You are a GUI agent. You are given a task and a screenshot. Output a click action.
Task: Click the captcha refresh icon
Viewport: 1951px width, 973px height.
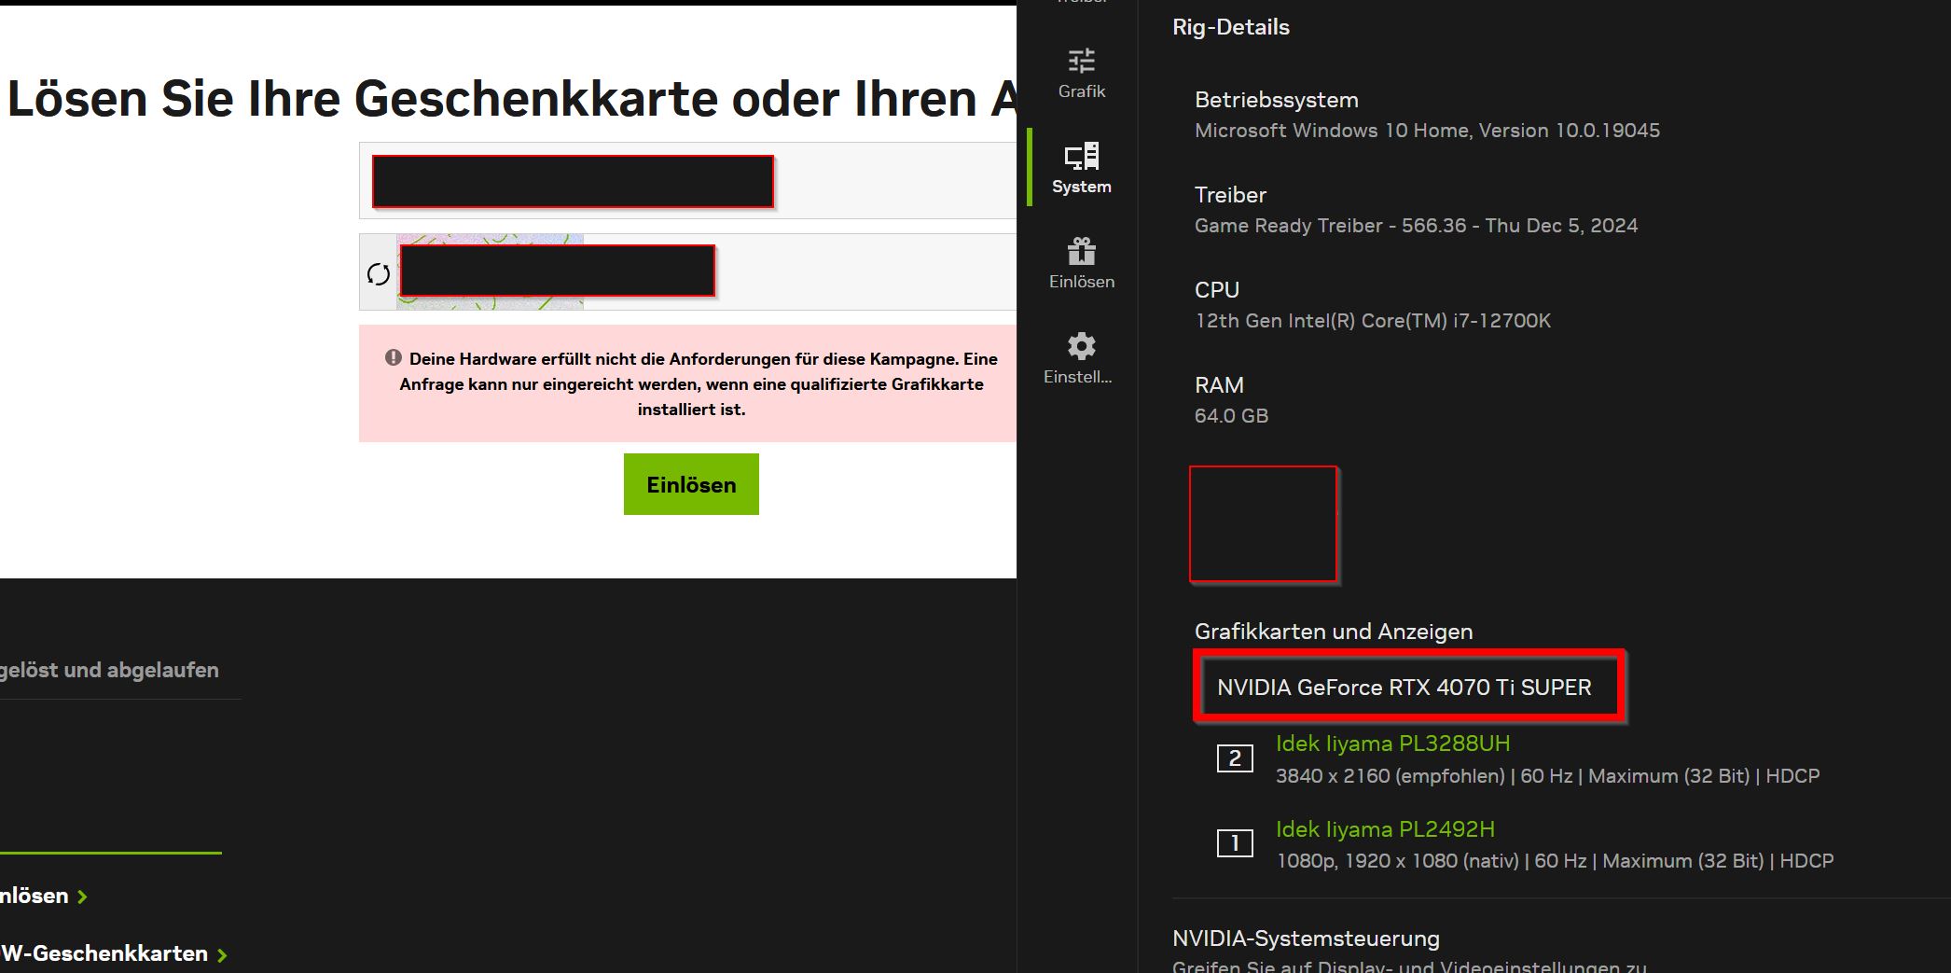(378, 274)
